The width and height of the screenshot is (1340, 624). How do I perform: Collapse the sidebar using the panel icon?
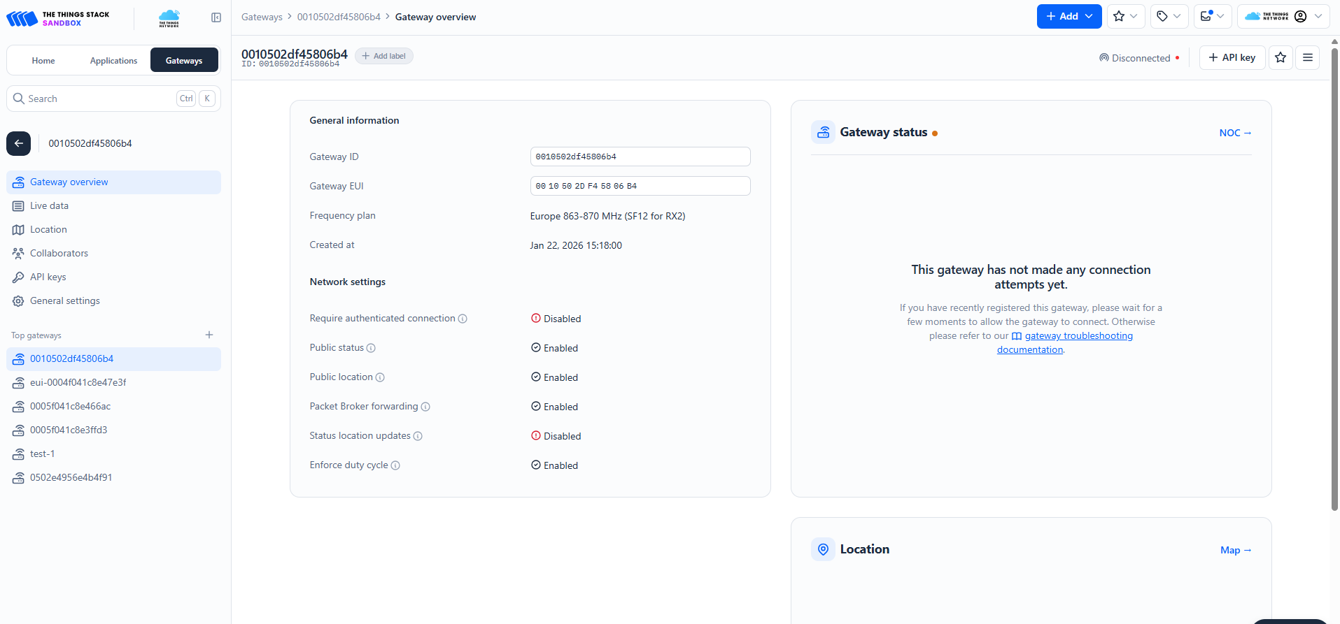pos(216,17)
